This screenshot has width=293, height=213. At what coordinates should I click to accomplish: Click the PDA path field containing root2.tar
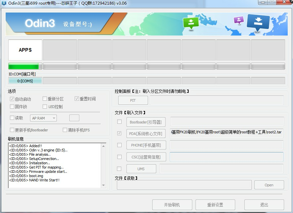(227, 133)
